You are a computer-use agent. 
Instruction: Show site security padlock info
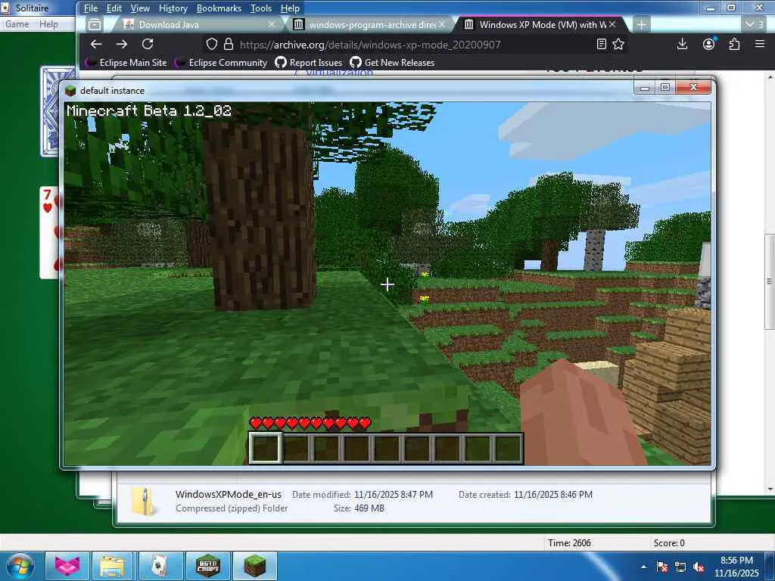[x=229, y=45]
